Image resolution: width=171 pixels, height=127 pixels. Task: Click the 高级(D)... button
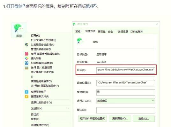coord(144,118)
